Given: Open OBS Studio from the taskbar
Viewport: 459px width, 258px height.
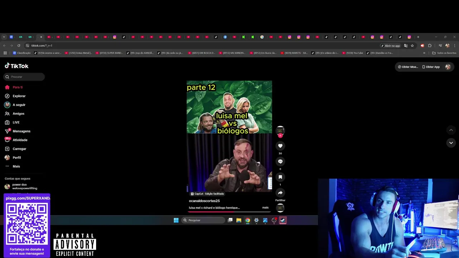Looking at the screenshot, I should coord(274,220).
